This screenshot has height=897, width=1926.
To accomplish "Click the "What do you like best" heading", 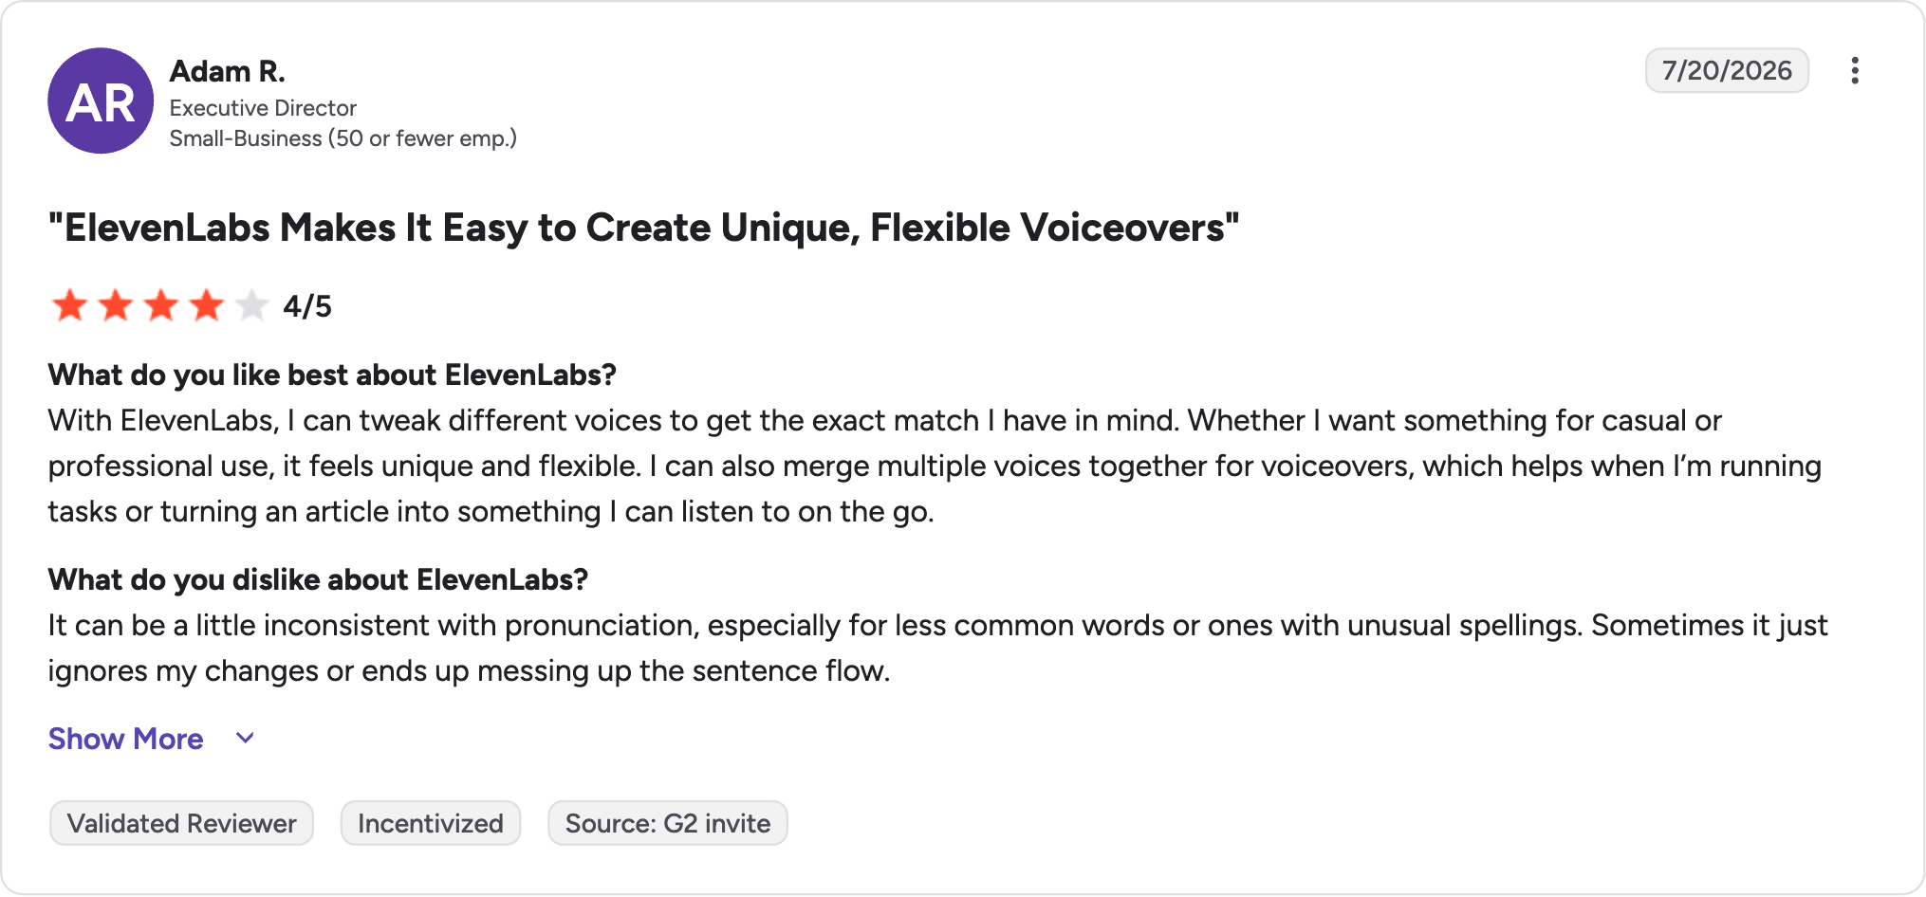I will 332,375.
